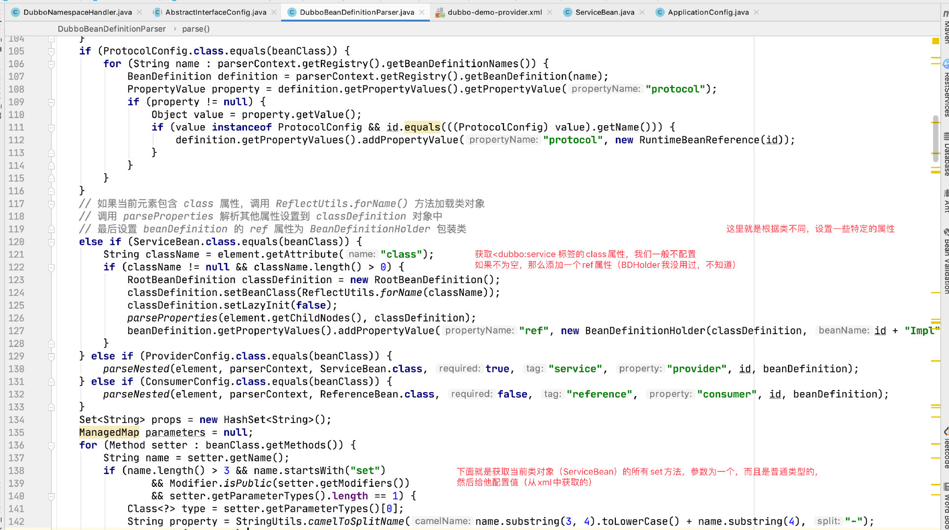Collapse the if block at line 109

click(52, 102)
